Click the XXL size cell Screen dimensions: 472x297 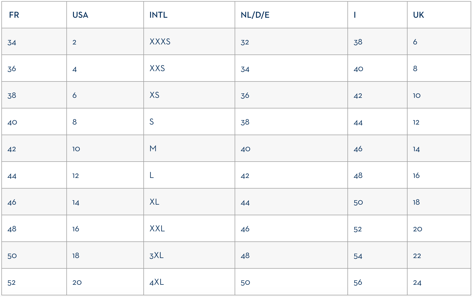[157, 229]
